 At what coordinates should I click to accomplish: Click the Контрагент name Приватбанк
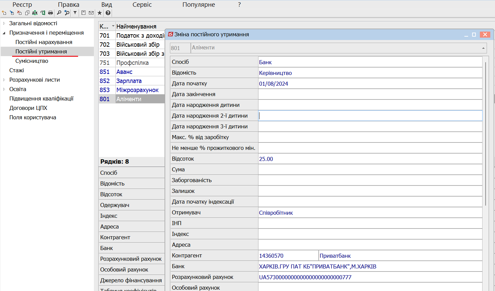coord(400,255)
